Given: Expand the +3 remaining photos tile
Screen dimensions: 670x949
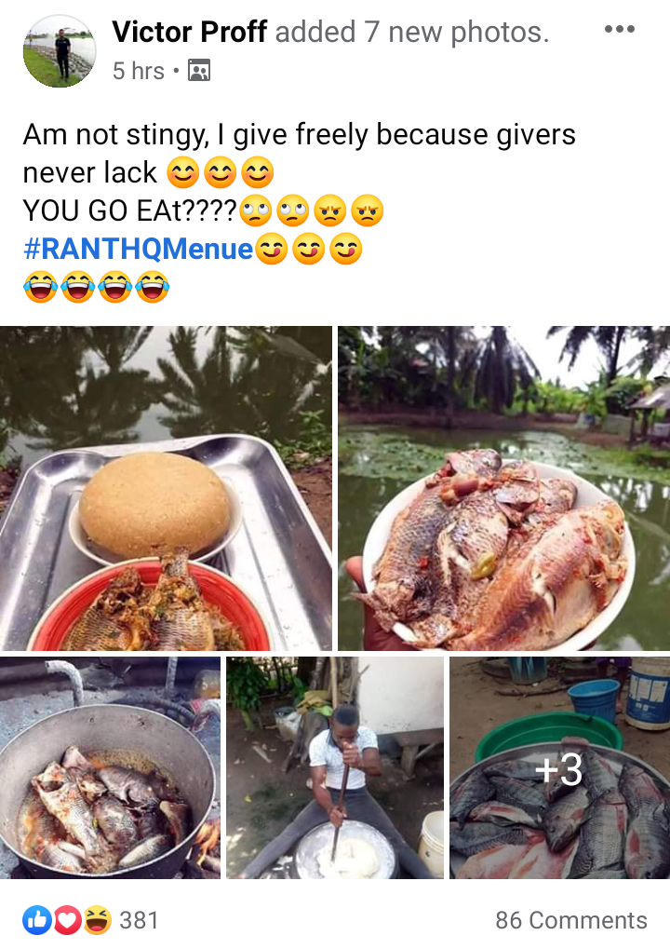Looking at the screenshot, I should [x=559, y=767].
